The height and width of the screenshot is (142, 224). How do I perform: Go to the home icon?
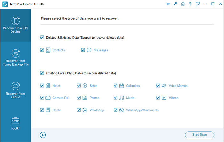coord(183,4)
